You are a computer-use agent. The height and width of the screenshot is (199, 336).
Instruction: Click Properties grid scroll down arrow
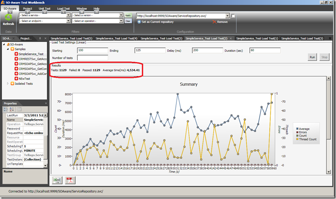[x=45, y=166]
